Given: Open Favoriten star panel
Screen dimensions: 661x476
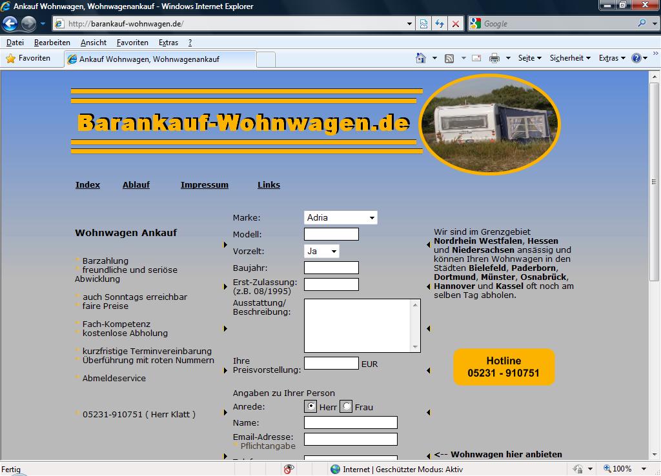Looking at the screenshot, I should [28, 58].
